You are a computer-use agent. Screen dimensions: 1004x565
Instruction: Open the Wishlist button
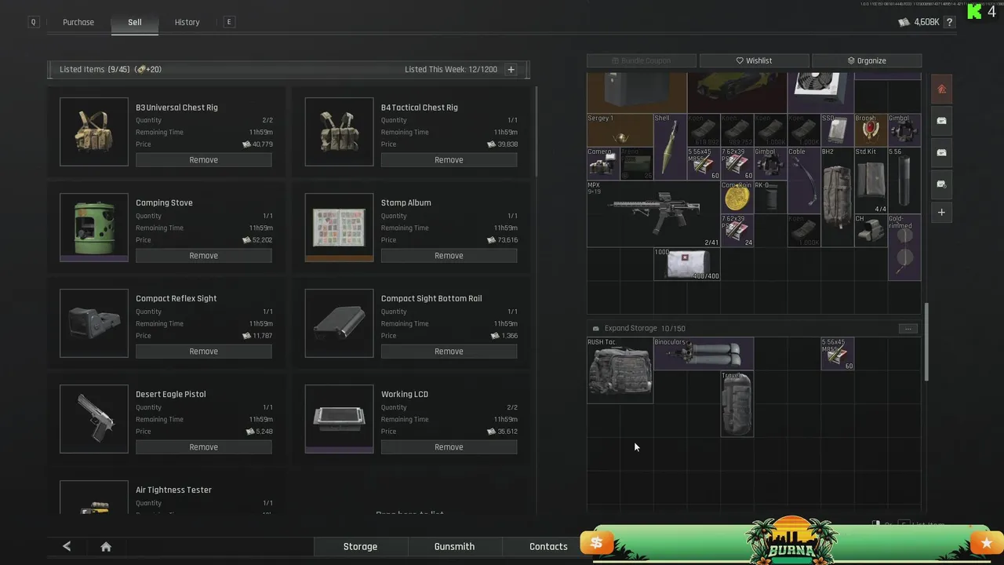click(754, 60)
